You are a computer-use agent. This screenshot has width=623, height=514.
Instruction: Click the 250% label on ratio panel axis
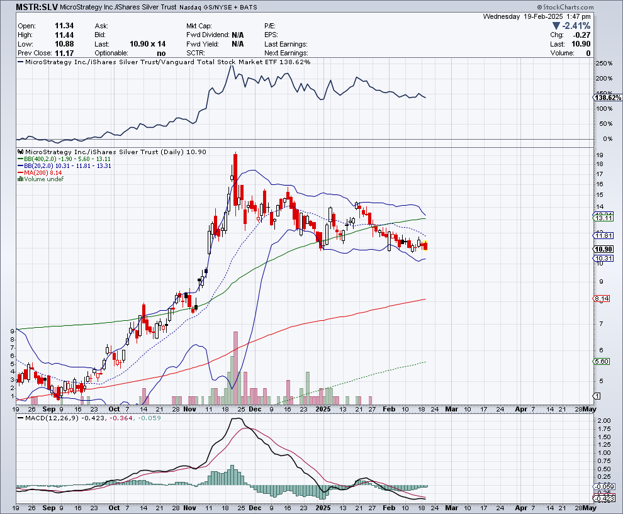point(604,64)
